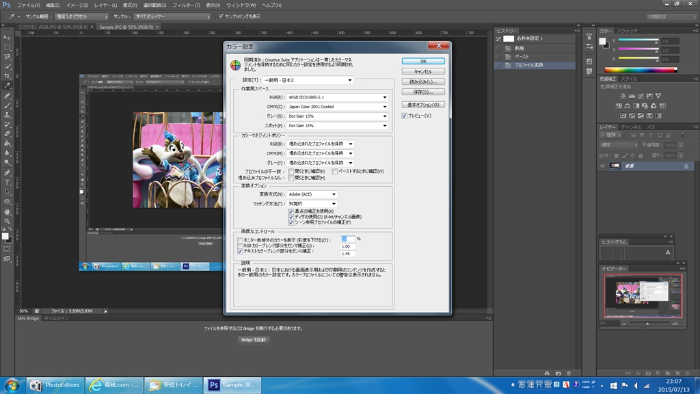Screen dimensions: 700x394
Task: Open the RGB working space dropdown
Action: tap(336, 97)
